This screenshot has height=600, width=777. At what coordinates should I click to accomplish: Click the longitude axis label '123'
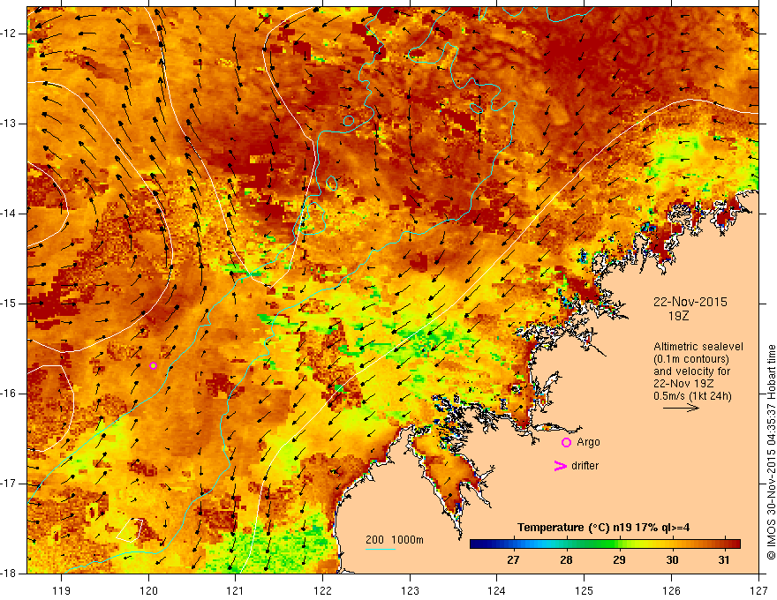click(410, 590)
